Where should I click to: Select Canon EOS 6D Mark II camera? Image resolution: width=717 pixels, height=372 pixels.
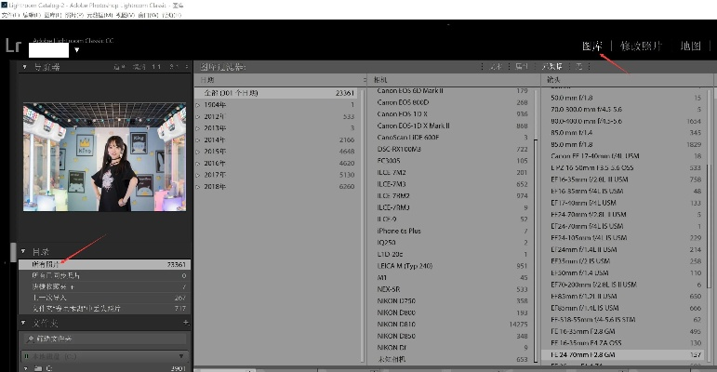450,90
